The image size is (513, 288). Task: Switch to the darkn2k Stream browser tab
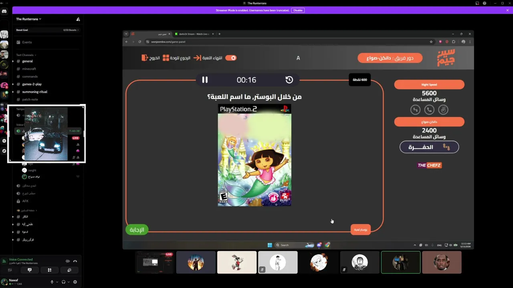pos(194,34)
